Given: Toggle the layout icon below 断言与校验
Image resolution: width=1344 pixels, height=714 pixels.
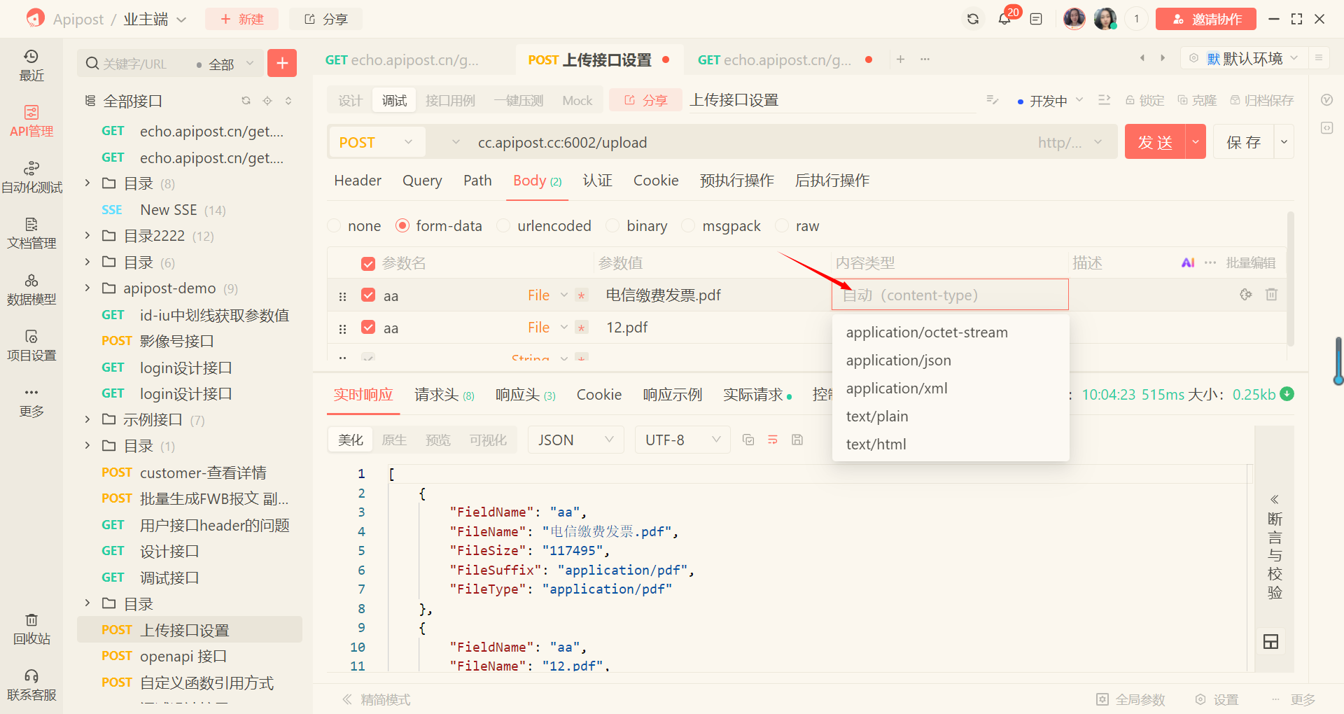Looking at the screenshot, I should [x=1270, y=641].
